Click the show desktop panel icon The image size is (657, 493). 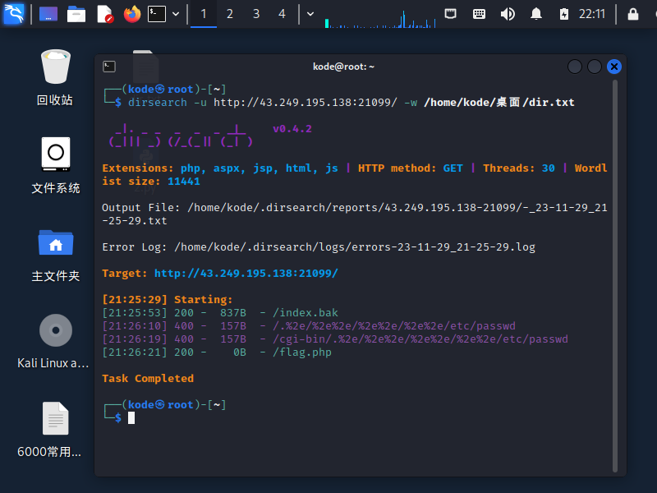(48, 14)
